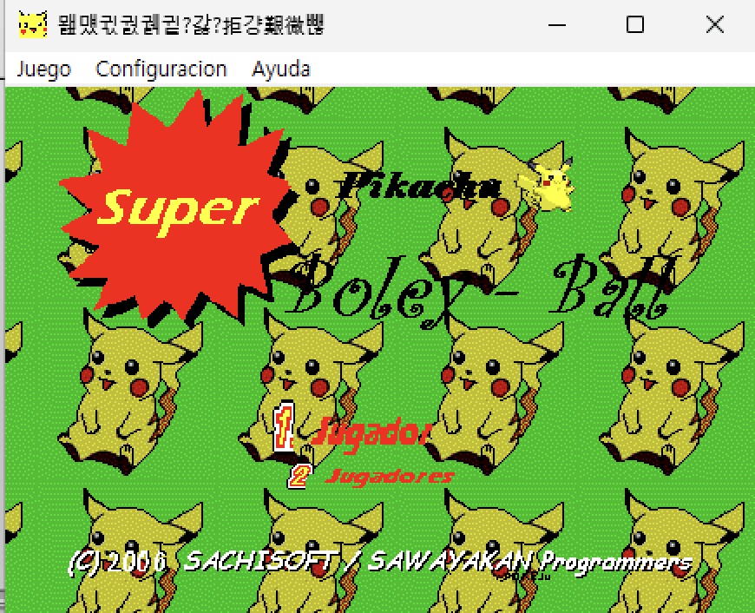Open the Juego menu
Image resolution: width=755 pixels, height=613 pixels.
43,69
